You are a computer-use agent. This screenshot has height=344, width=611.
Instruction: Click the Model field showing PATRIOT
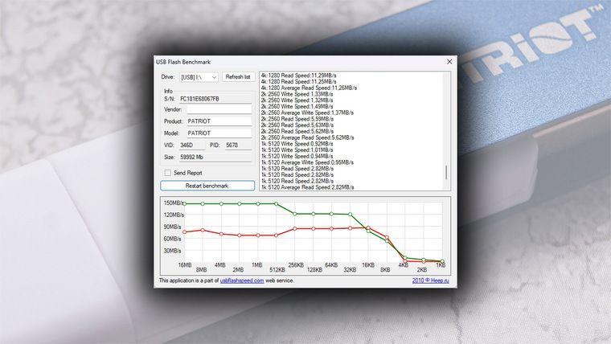coord(219,133)
